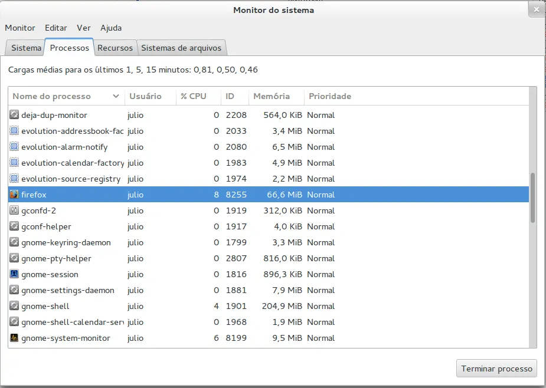The height and width of the screenshot is (388, 546).
Task: Sort by the Nome do processo column arrow
Action: (116, 96)
